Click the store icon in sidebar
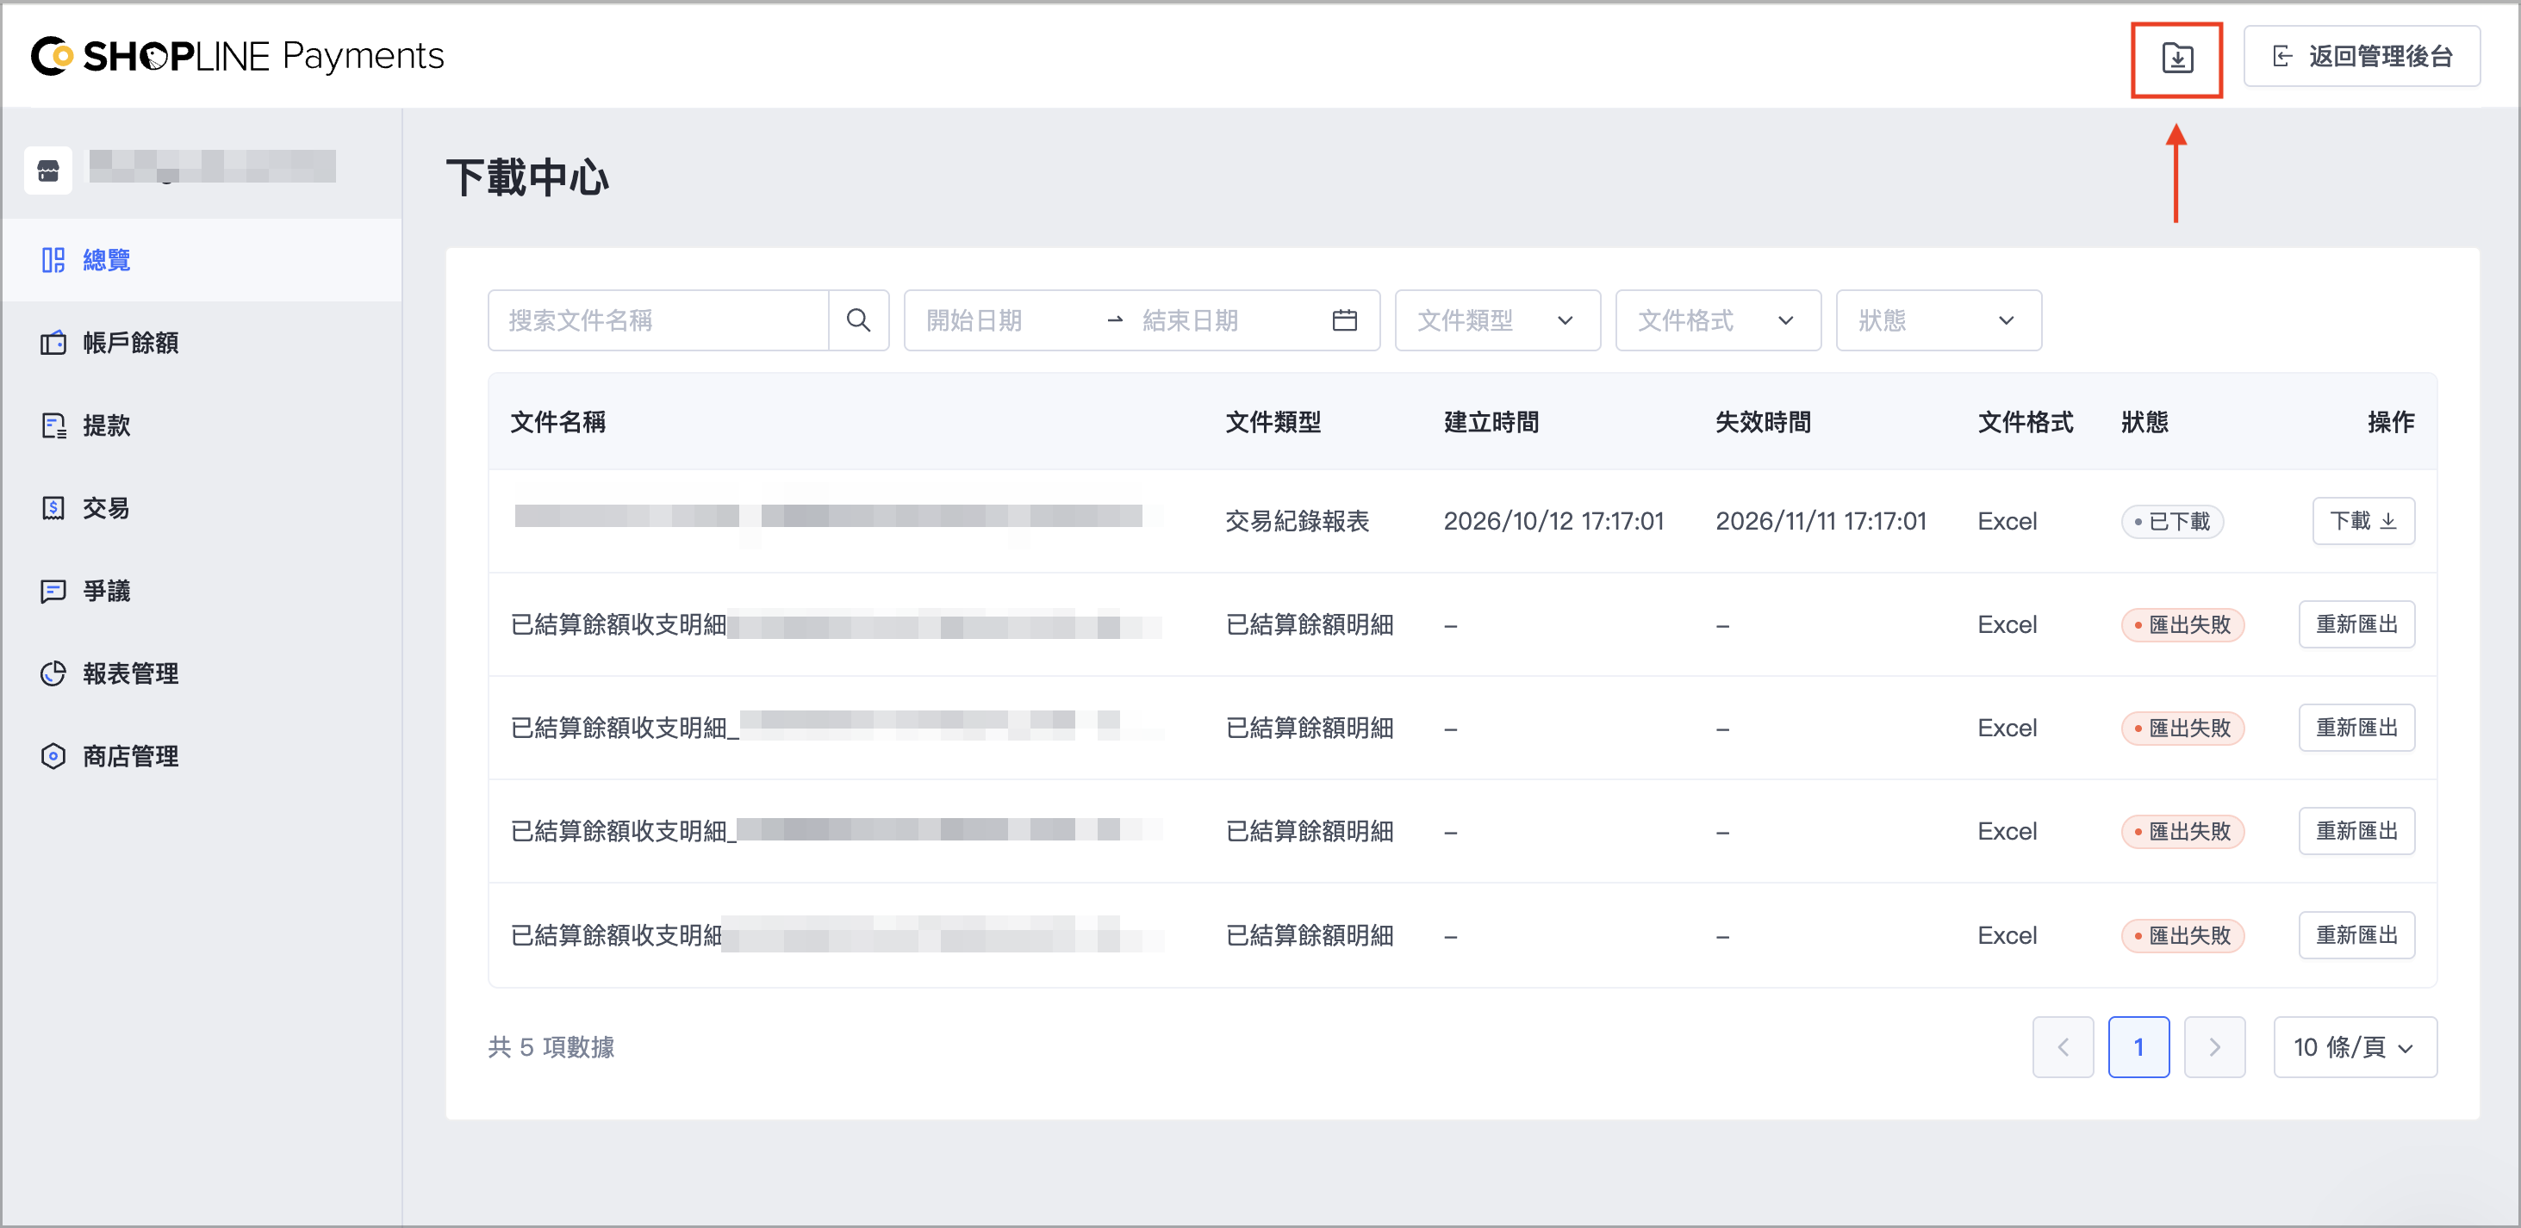This screenshot has width=2521, height=1228. click(x=48, y=171)
